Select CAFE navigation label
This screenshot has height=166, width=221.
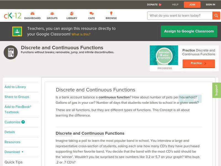click(91, 18)
